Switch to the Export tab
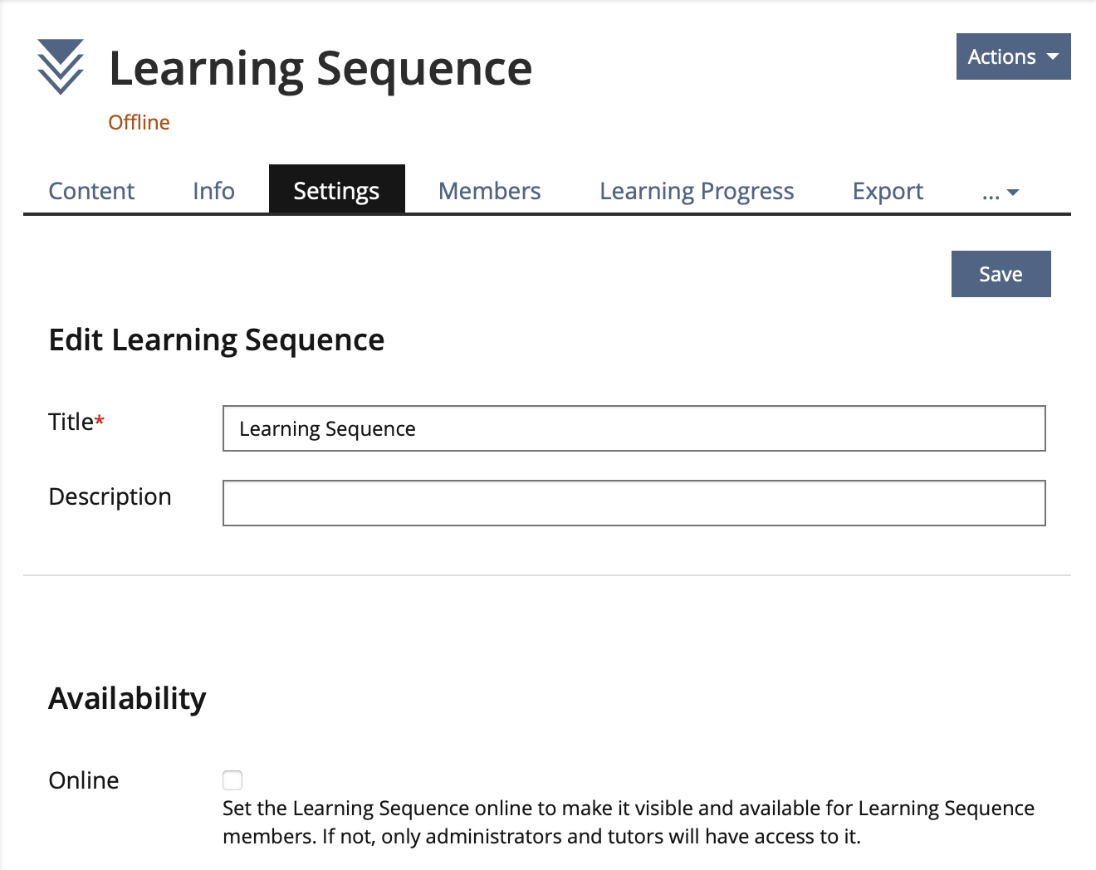 pos(888,191)
